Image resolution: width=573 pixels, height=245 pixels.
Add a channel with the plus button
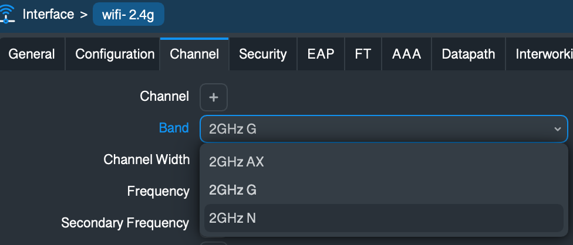pos(214,97)
